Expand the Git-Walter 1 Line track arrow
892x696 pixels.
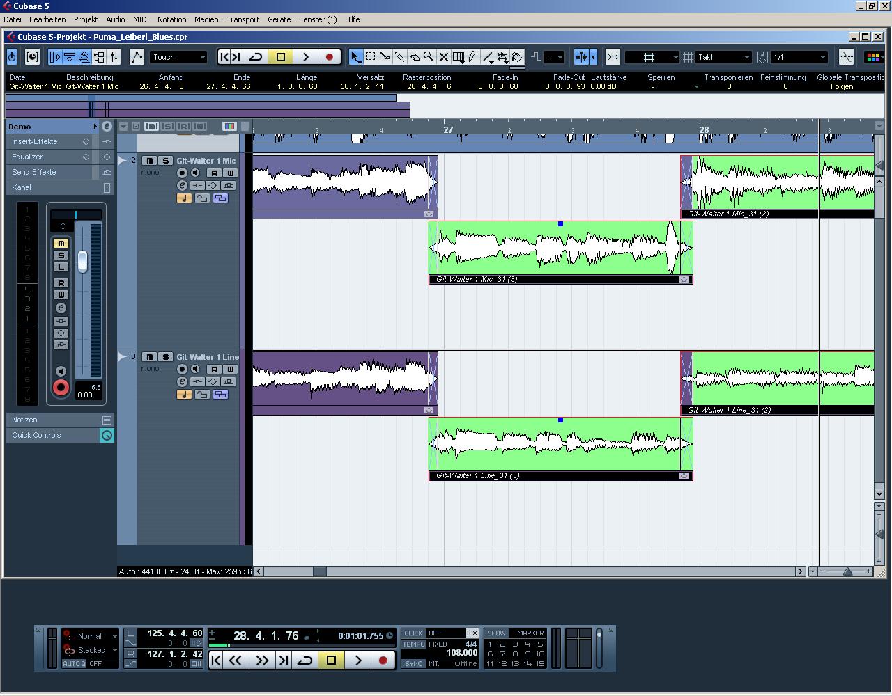point(123,357)
